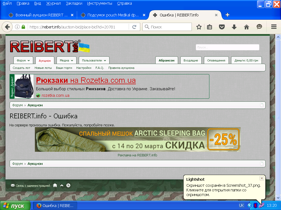Open site information icon in address bar

(x=17, y=27)
